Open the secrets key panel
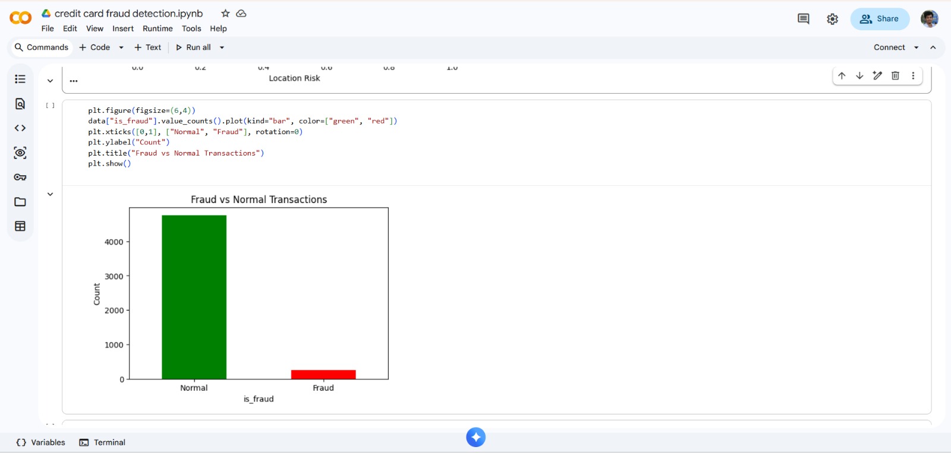 tap(20, 178)
